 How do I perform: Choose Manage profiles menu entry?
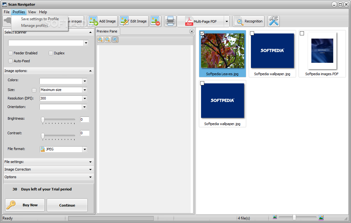point(34,26)
